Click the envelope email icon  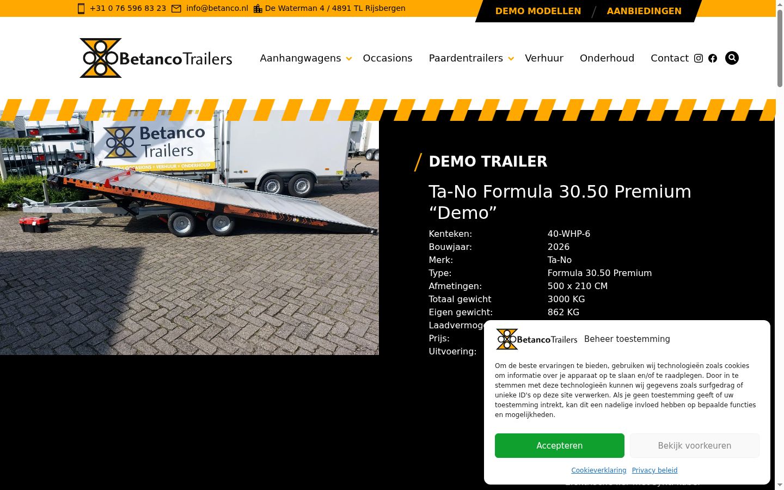click(176, 9)
